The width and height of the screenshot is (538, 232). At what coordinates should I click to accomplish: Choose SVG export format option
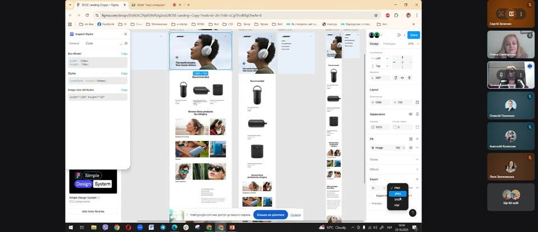[397, 200]
